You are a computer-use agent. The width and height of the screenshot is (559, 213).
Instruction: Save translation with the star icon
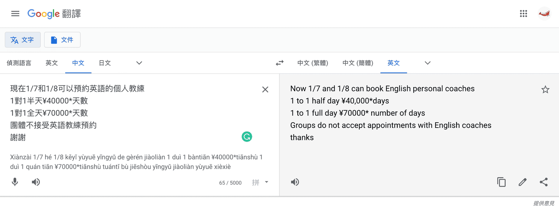click(x=545, y=89)
